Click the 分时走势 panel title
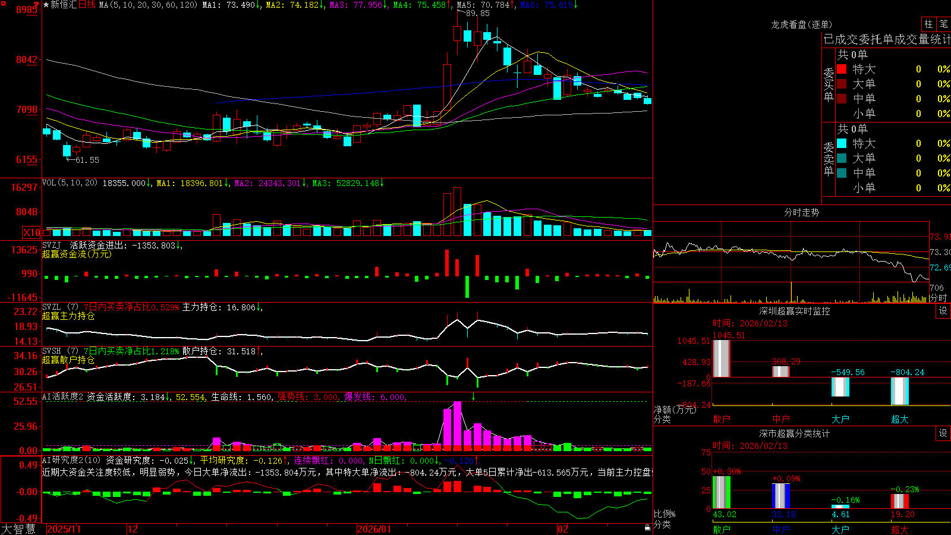Image resolution: width=951 pixels, height=535 pixels. (x=802, y=212)
